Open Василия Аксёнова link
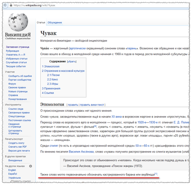Screen dimensions: 192x185 tap(81, 152)
